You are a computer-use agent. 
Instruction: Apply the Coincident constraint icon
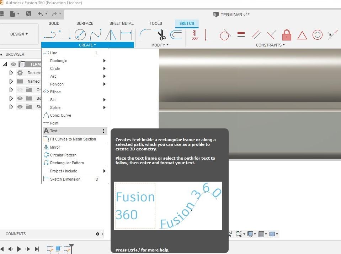click(210, 35)
